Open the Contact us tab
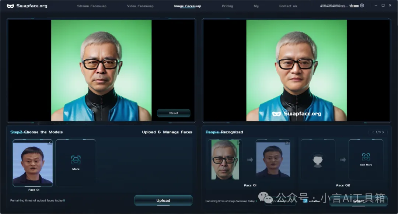Screen dimensions: 398x214 click(x=288, y=6)
